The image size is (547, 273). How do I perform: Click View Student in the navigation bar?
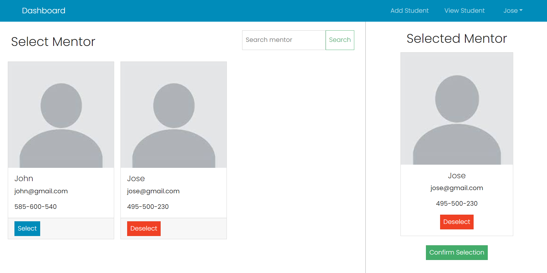[x=464, y=11]
